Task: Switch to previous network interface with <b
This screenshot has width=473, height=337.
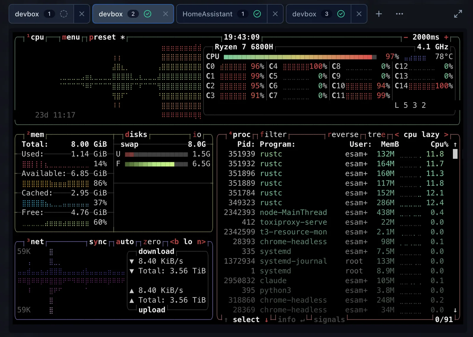Action: pos(174,242)
